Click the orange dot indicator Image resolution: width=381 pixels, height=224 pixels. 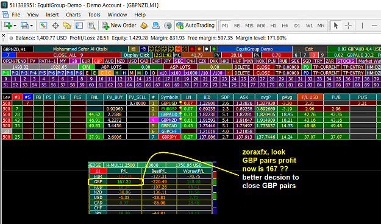199,49
